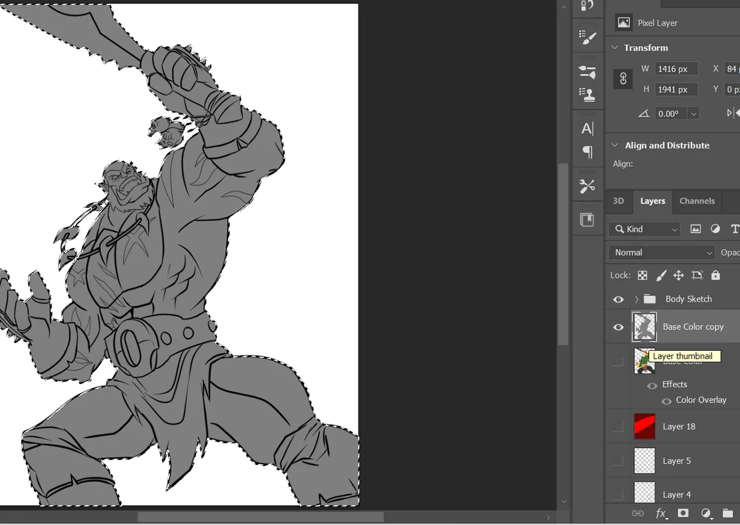Filter layers by adjustment layers icon
This screenshot has height=525, width=740.
715,229
